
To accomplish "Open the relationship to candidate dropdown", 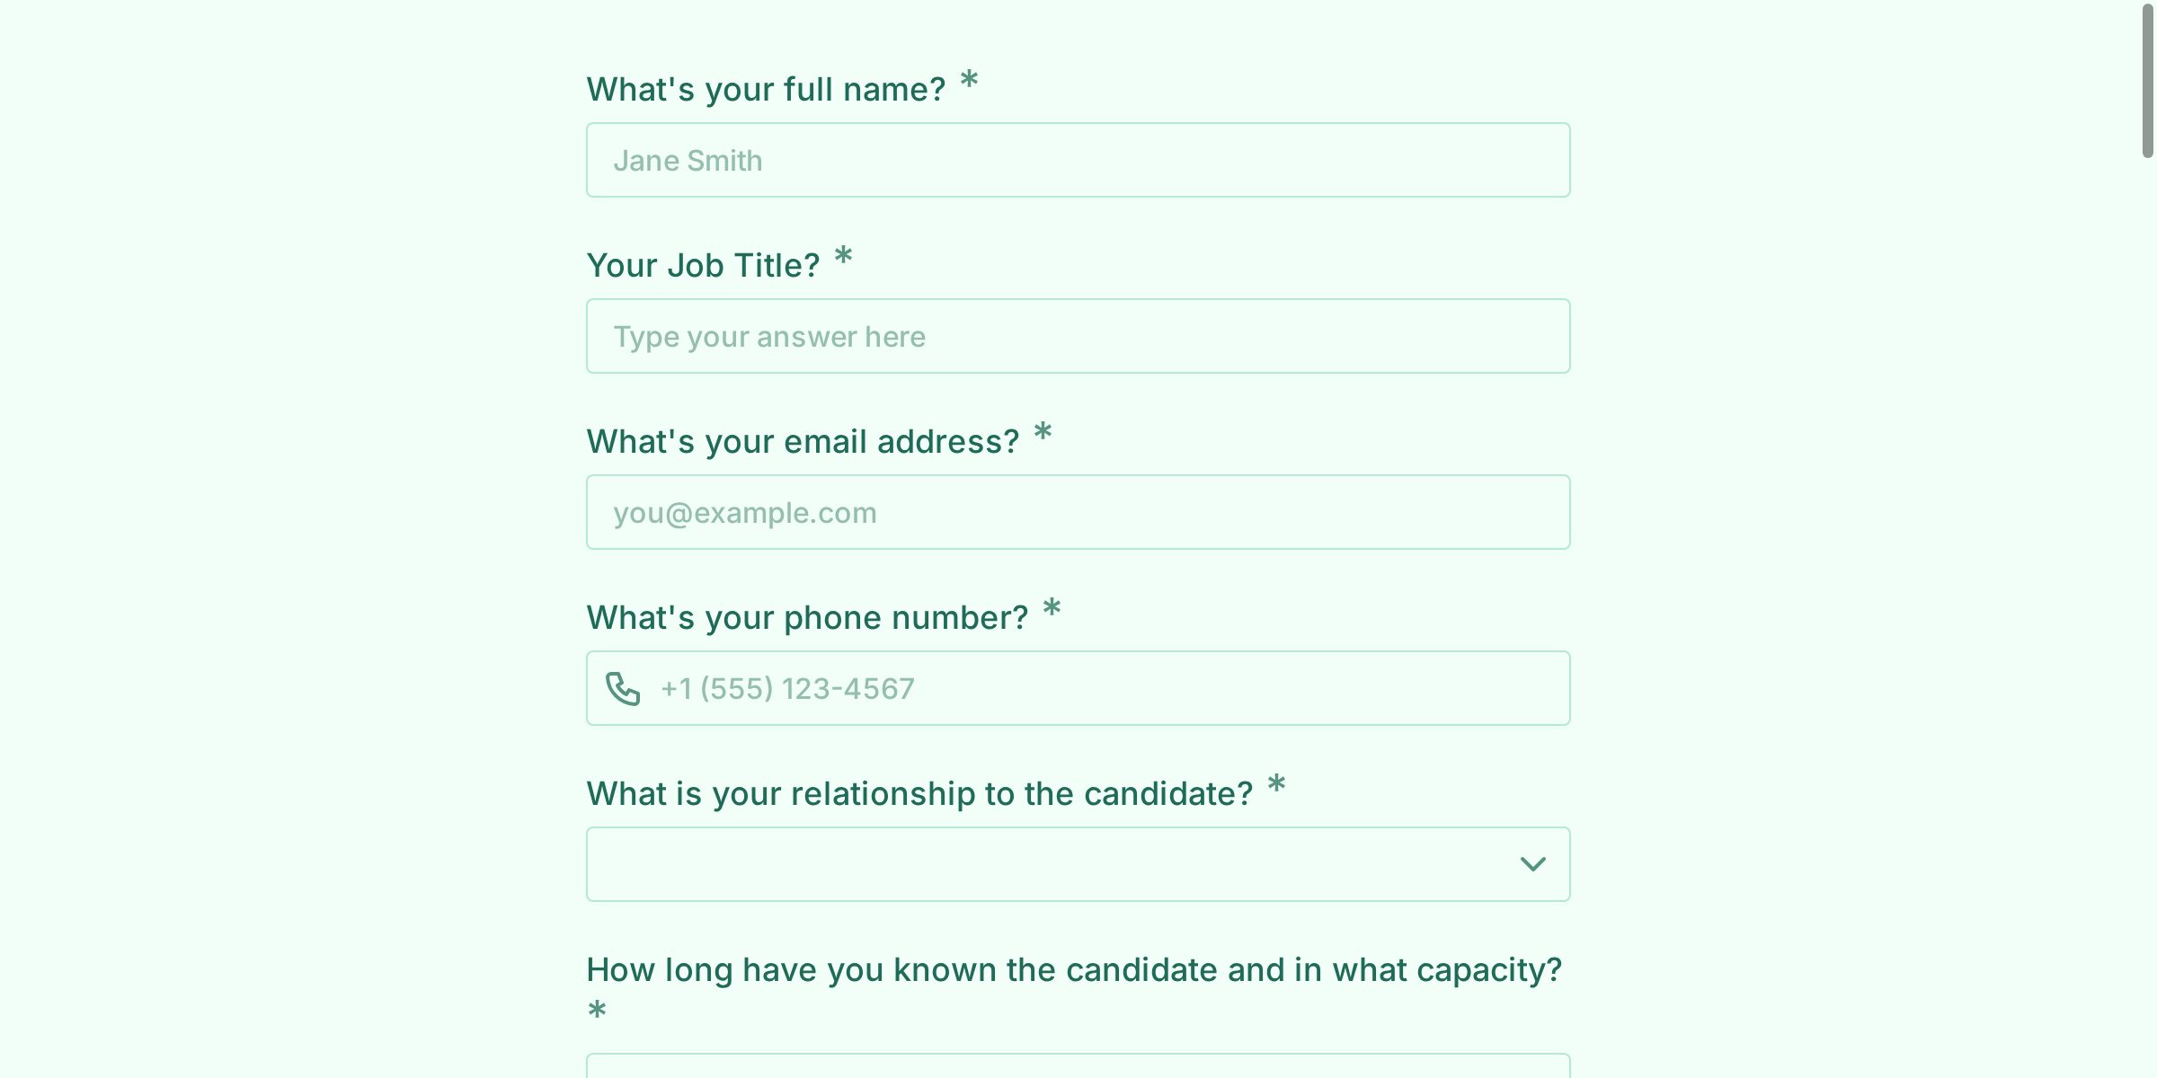I will (1052, 864).
